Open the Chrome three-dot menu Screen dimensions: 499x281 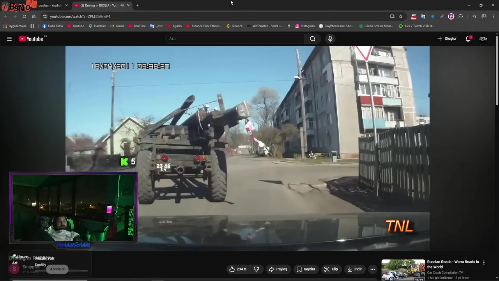494,16
